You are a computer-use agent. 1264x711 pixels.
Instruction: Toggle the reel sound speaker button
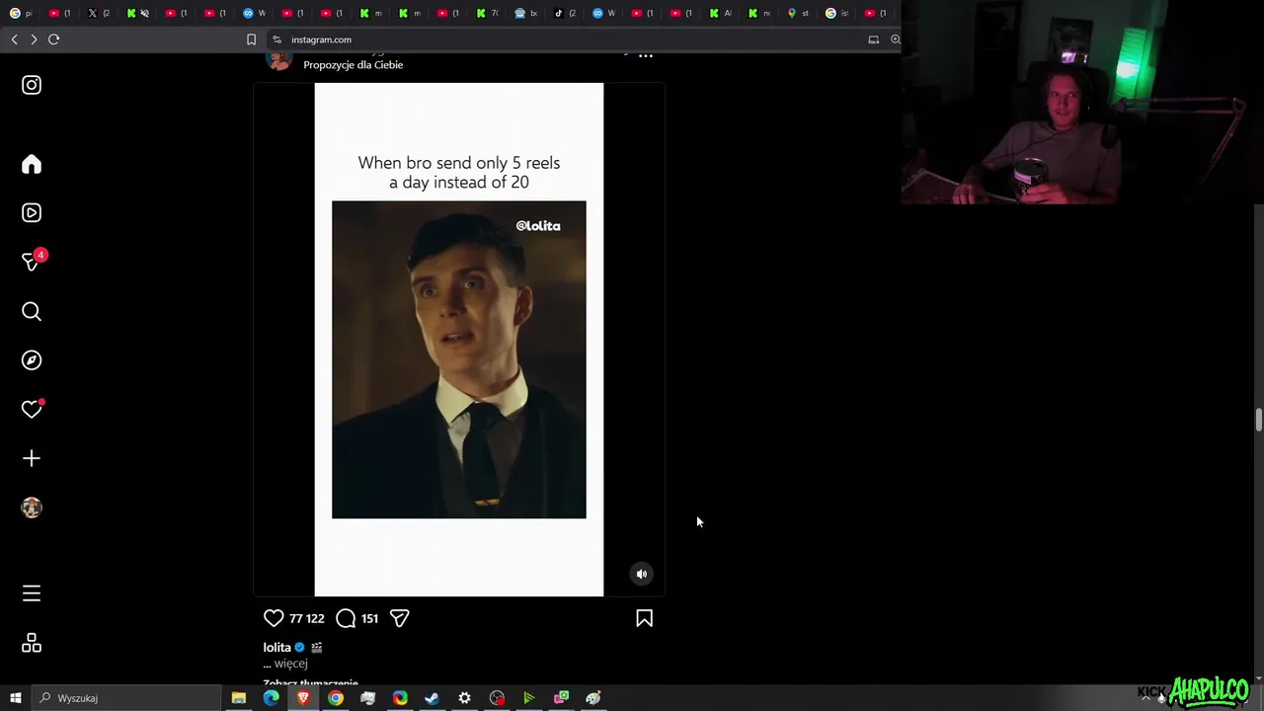(x=642, y=574)
